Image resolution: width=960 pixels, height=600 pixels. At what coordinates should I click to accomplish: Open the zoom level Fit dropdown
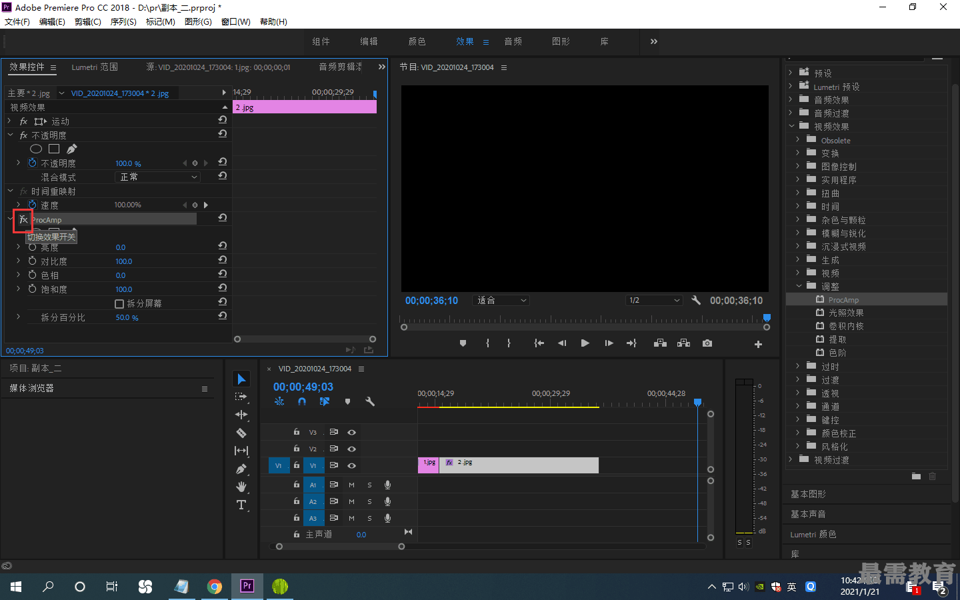pos(501,301)
